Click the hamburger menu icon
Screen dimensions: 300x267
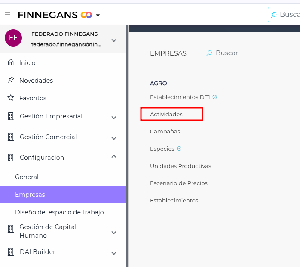point(7,15)
